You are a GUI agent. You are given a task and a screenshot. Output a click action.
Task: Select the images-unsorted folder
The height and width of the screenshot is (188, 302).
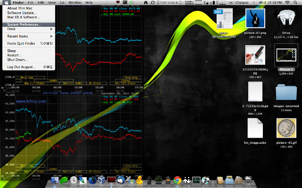tap(286, 92)
